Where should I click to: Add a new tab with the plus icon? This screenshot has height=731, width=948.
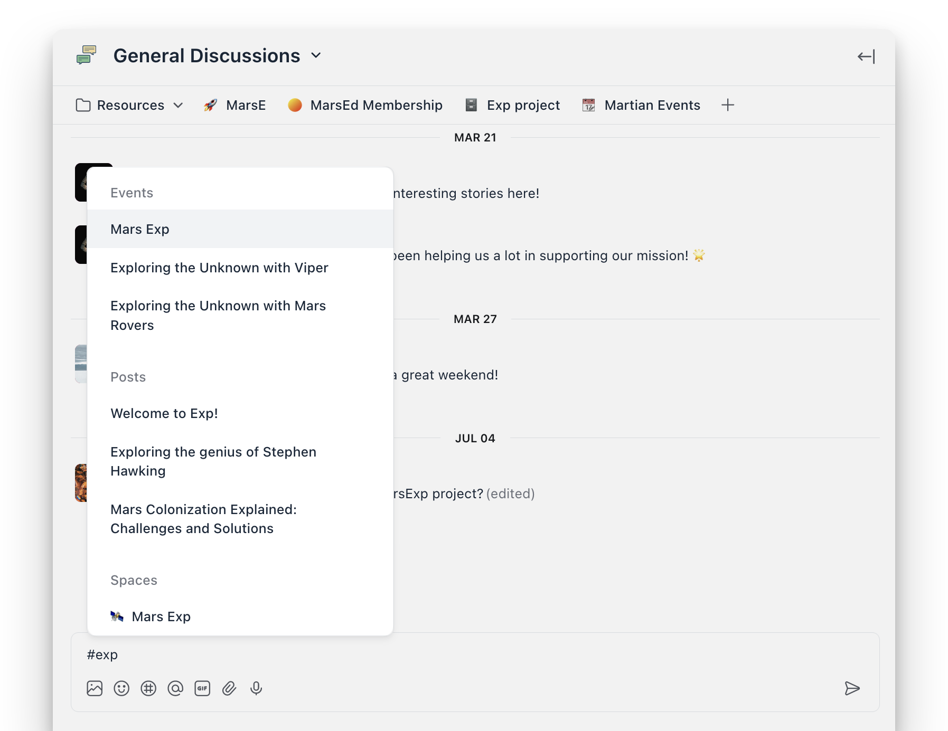tap(728, 105)
